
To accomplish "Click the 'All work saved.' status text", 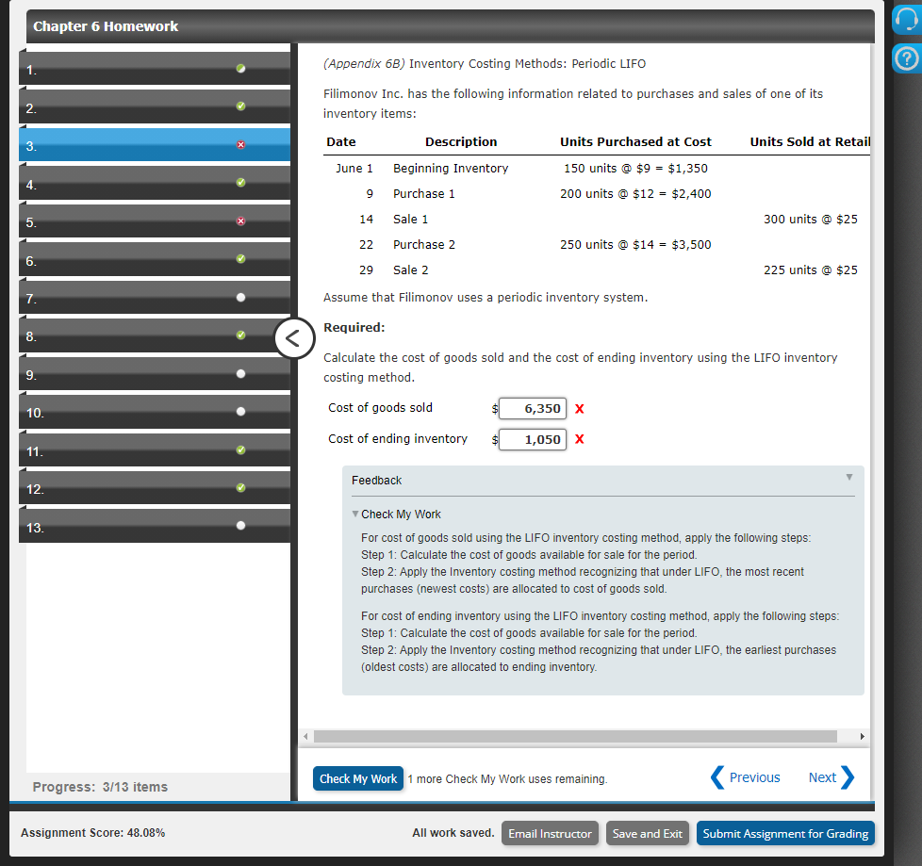I will tap(453, 832).
